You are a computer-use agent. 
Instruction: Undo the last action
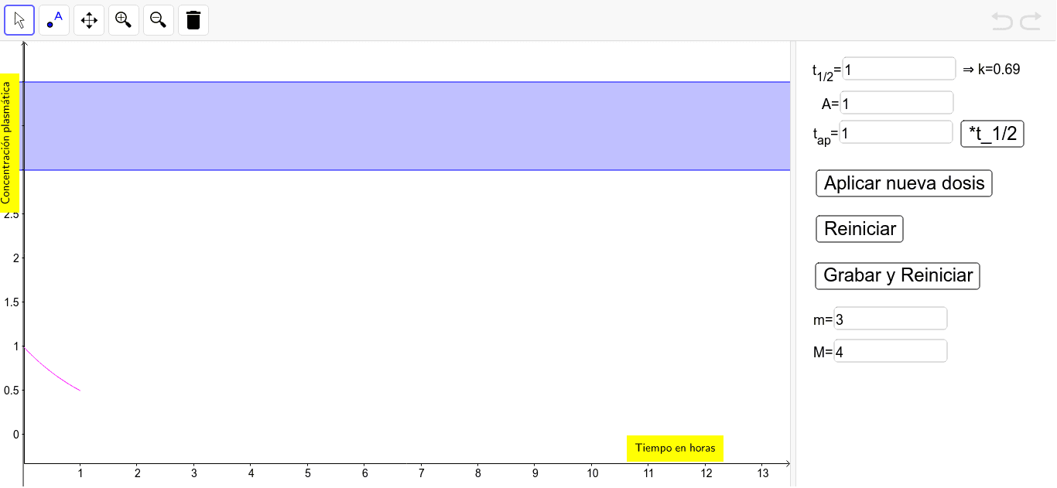(x=1002, y=21)
